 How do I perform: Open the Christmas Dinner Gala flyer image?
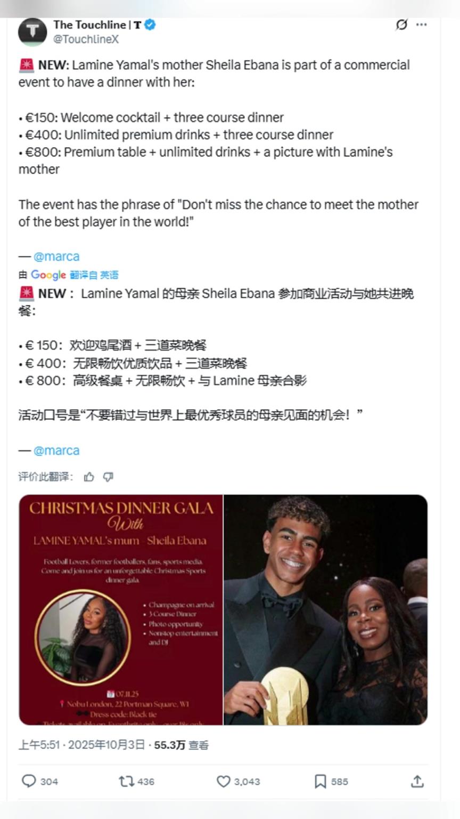[121, 609]
